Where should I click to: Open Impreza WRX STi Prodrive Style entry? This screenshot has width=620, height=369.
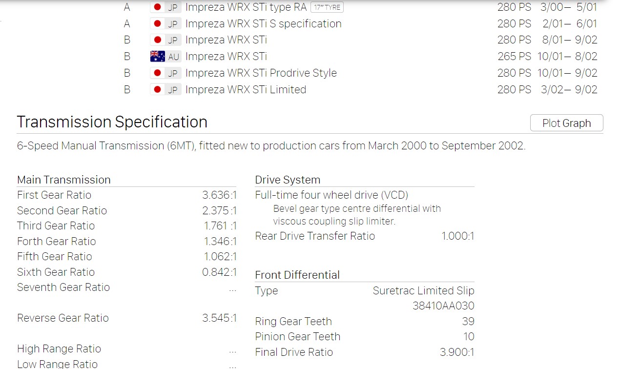coord(261,73)
